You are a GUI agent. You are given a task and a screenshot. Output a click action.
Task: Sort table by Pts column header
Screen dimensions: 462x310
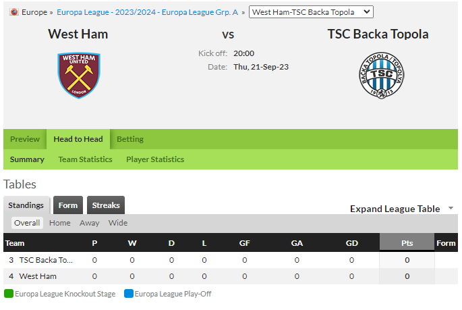point(407,243)
